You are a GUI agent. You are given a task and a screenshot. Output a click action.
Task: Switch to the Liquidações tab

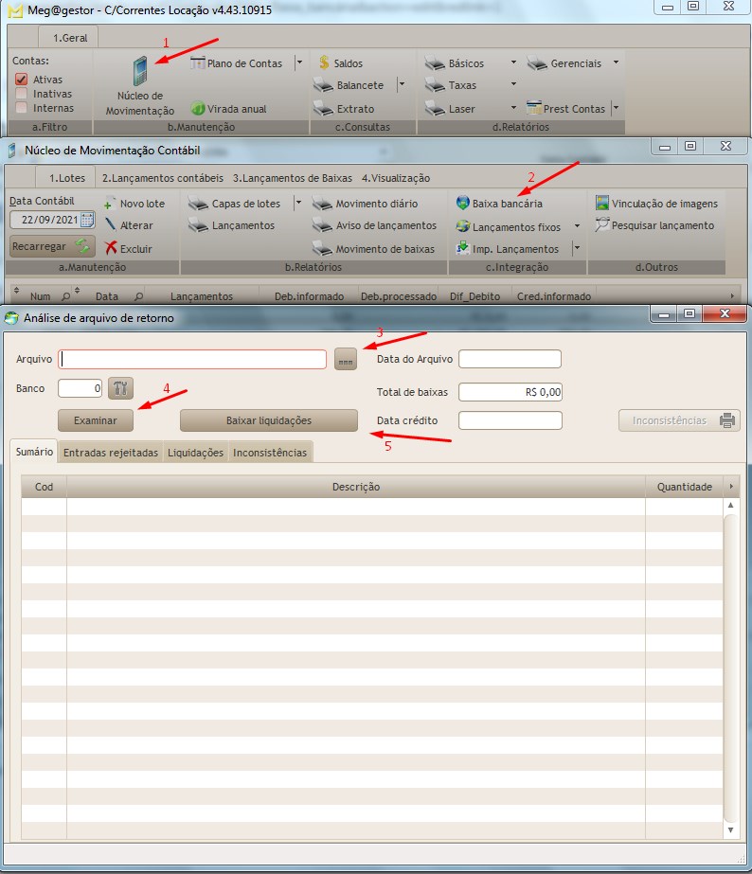pyautogui.click(x=195, y=454)
